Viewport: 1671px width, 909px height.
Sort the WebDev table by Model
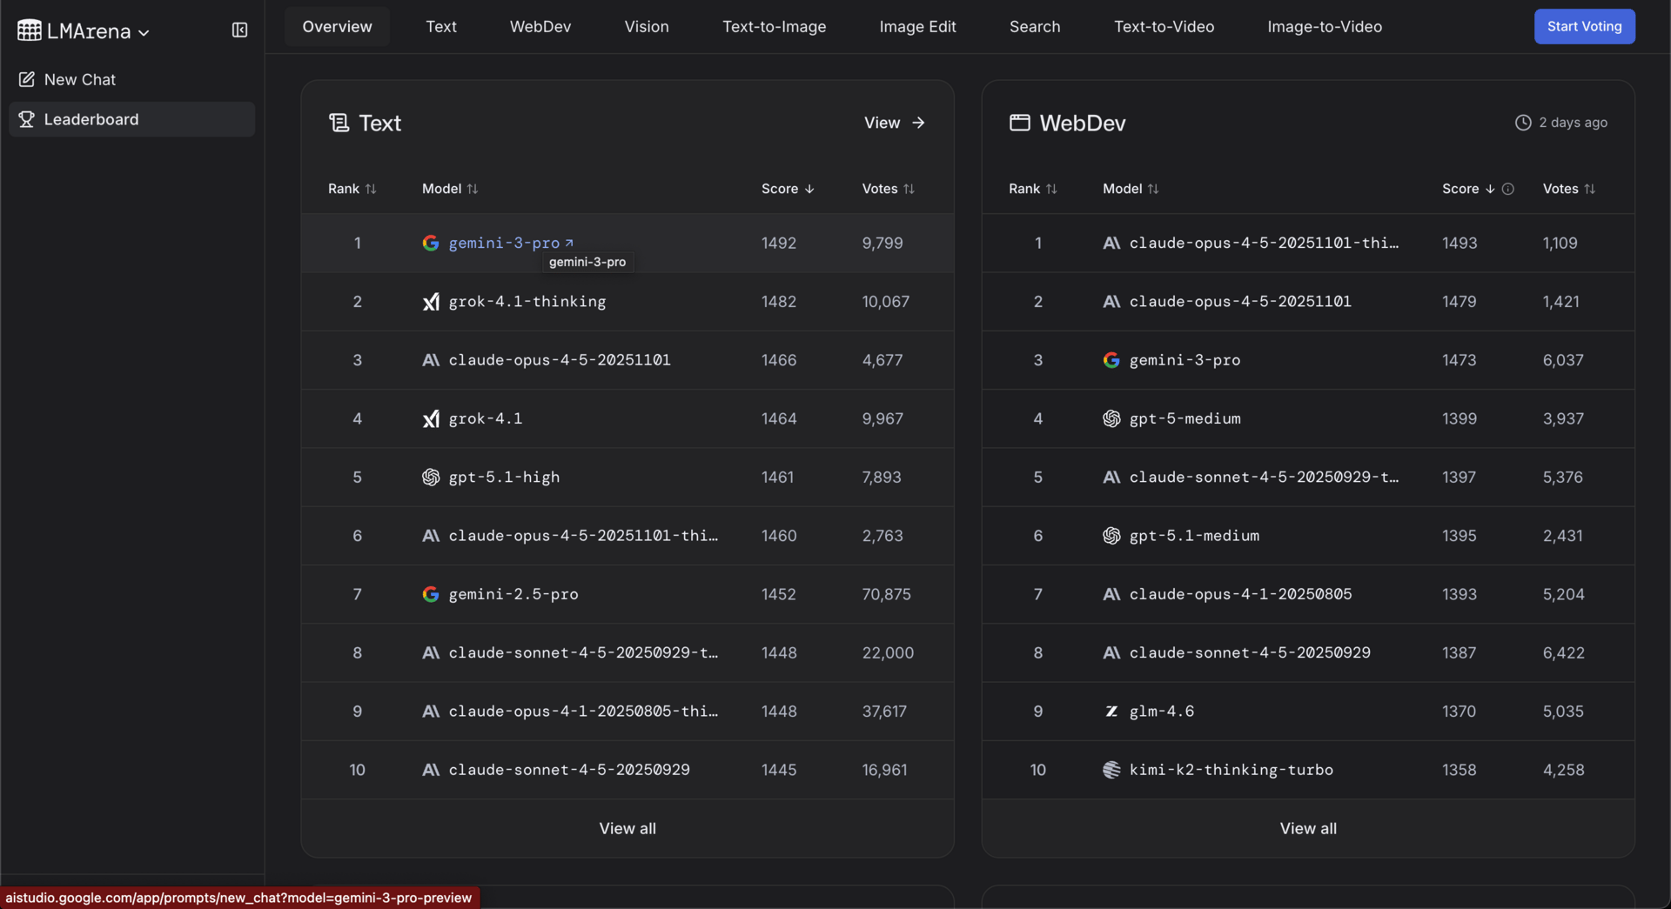tap(1131, 189)
